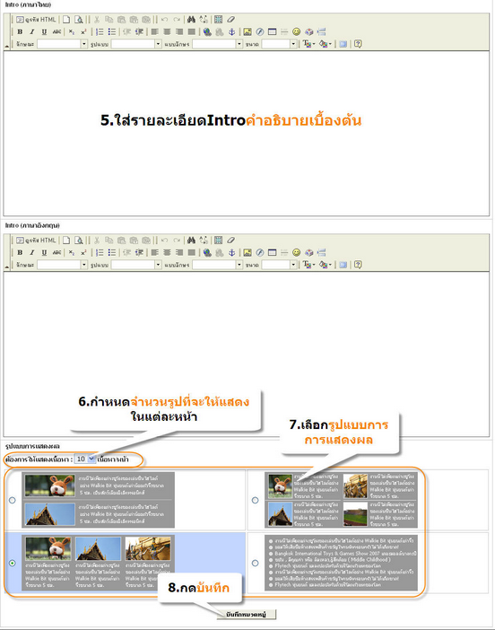The width and height of the screenshot is (495, 630).
Task: Insert anchor in English Intro editor toolbar
Action: (x=231, y=252)
